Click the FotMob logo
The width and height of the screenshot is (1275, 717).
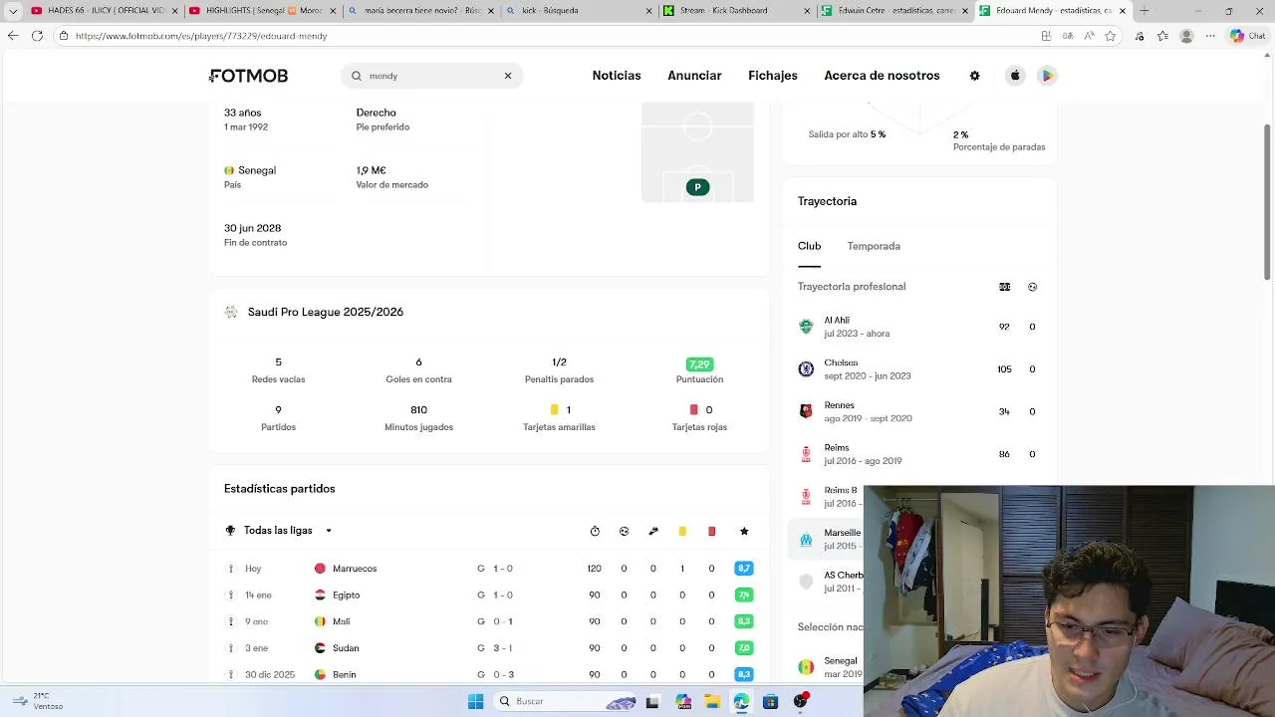[249, 76]
